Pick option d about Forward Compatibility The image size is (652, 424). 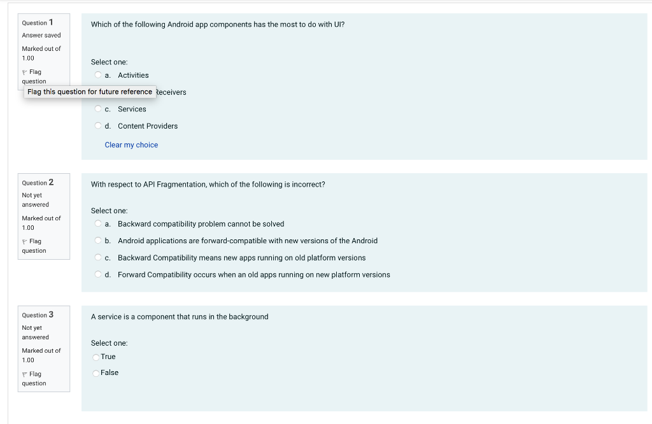[97, 274]
